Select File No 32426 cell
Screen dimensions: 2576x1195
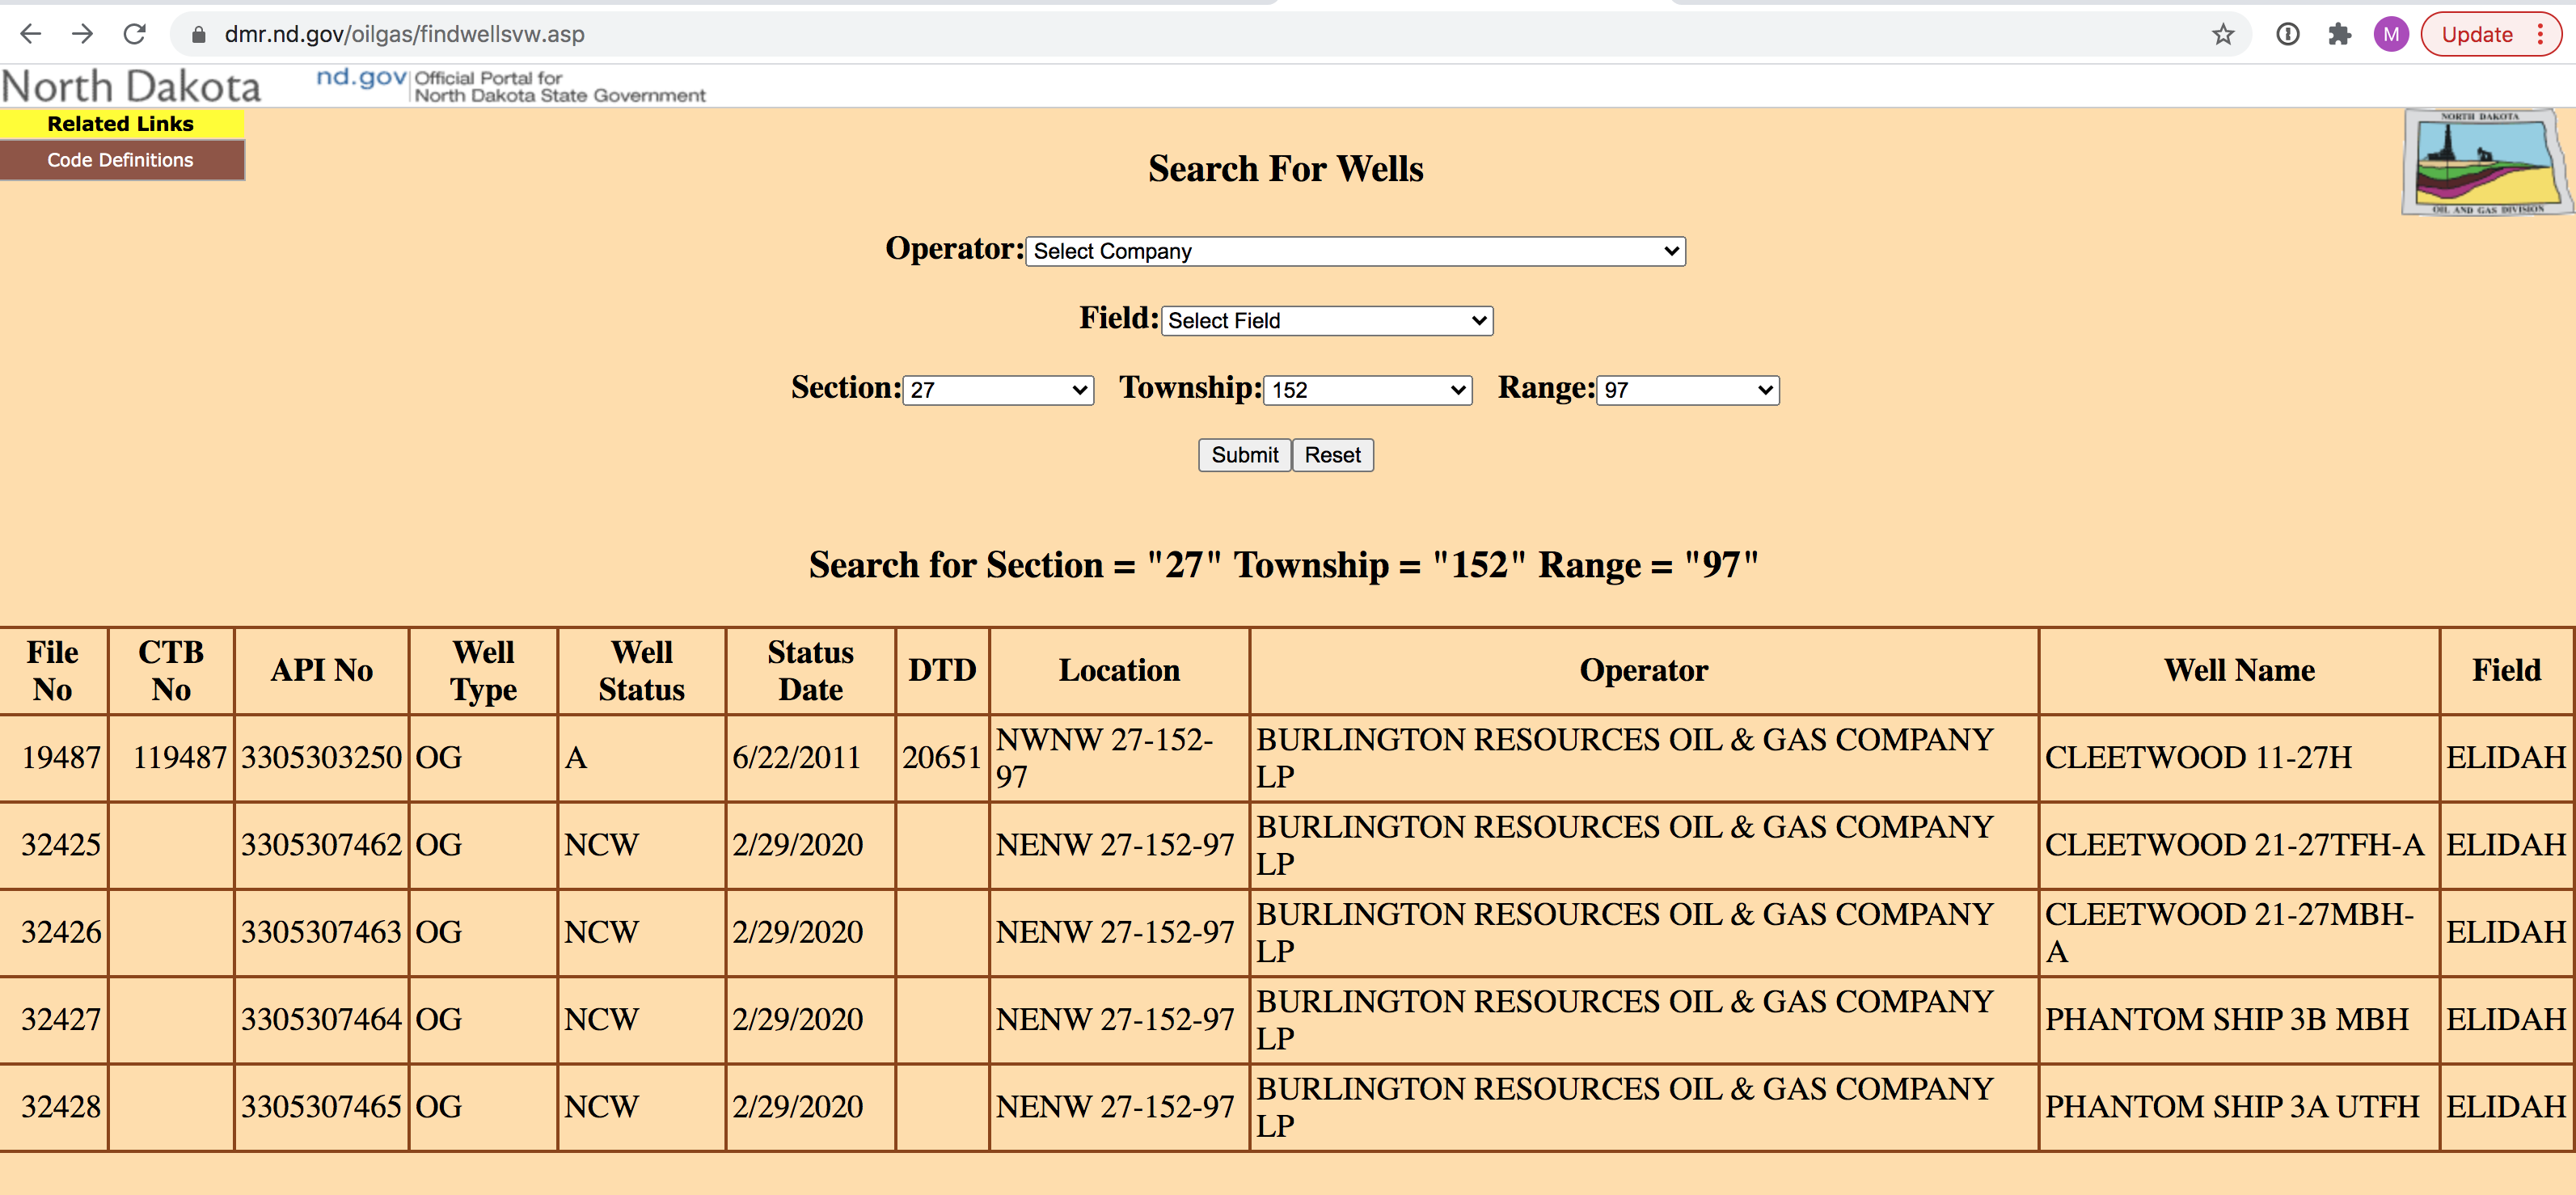click(x=53, y=932)
